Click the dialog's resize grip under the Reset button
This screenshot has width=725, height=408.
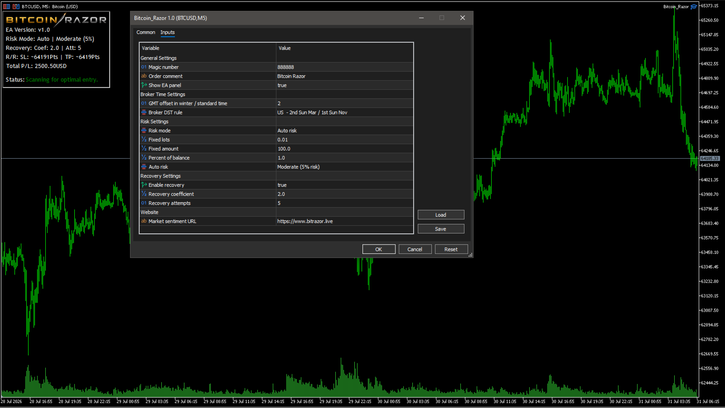click(x=470, y=255)
